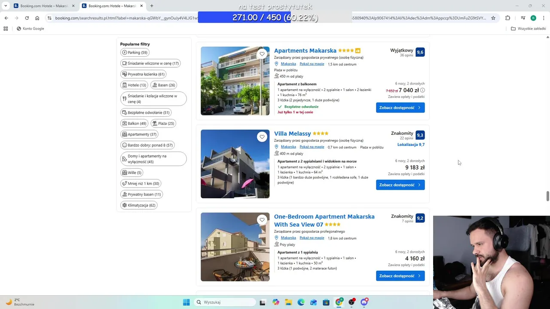This screenshot has height=309, width=550.
Task: Open Chrome three-dot menu
Action: tap(544, 18)
